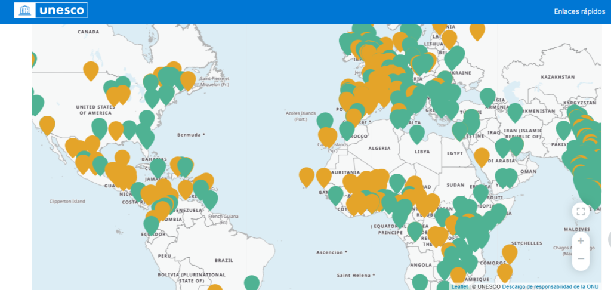Screen dimensions: 611x290
Task: Select the green marker over Ecuador
Action: 151,225
